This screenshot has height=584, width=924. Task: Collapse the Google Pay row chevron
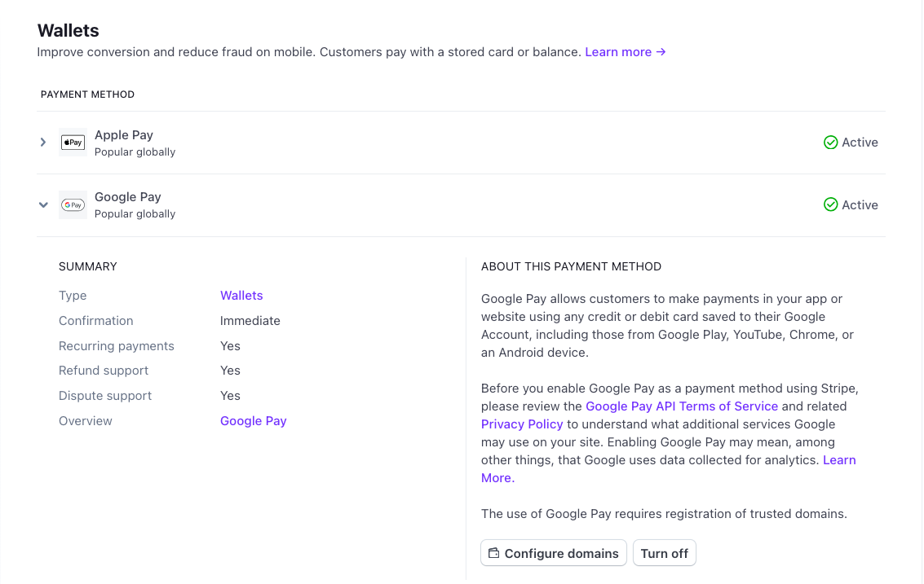43,205
